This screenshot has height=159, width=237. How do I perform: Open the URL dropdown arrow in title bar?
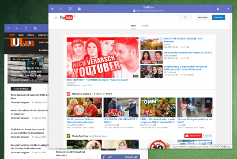click(x=164, y=11)
